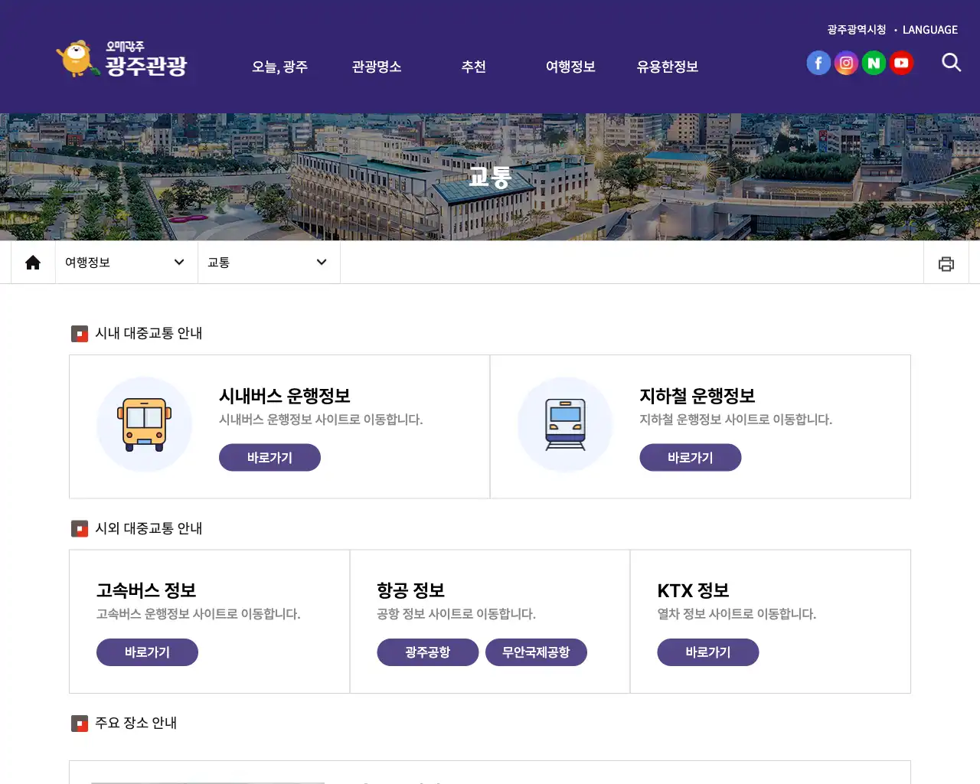Open the 여행정보 top menu
The image size is (980, 784).
pyautogui.click(x=570, y=67)
